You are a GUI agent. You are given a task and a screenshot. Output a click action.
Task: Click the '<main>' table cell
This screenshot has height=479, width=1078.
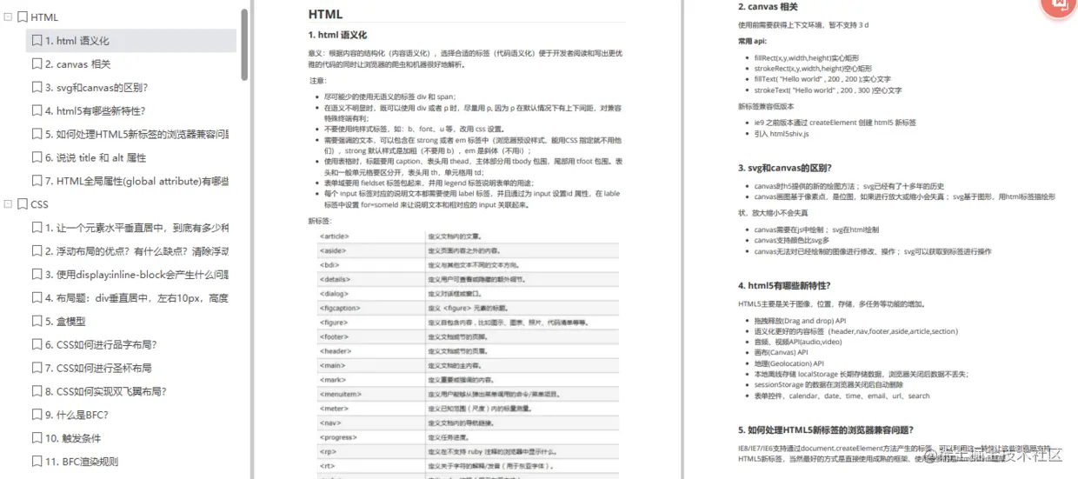370,365
